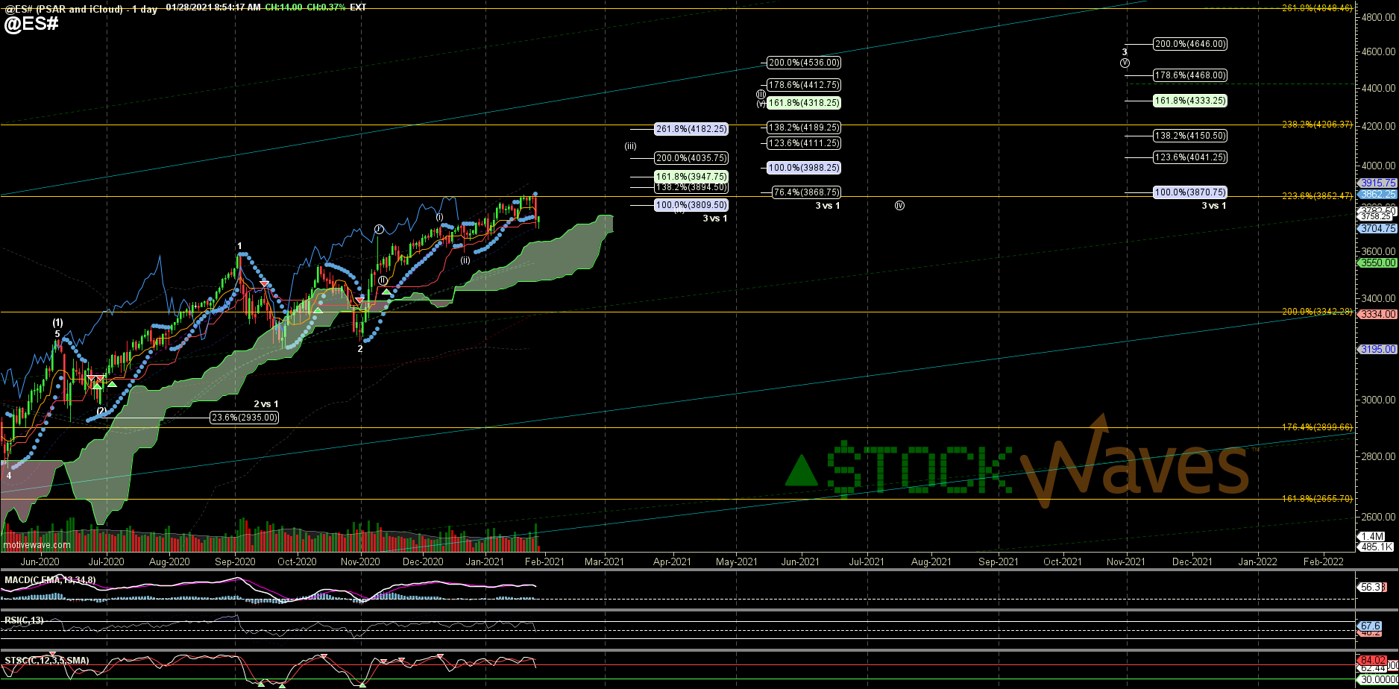Click the green buy arrow near October 2020

pos(318,309)
